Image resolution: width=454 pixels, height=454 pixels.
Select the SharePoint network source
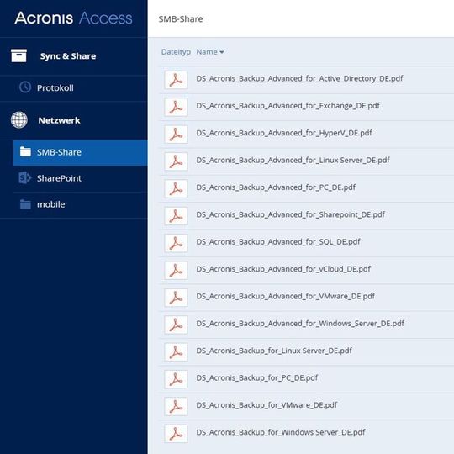pyautogui.click(x=80, y=178)
